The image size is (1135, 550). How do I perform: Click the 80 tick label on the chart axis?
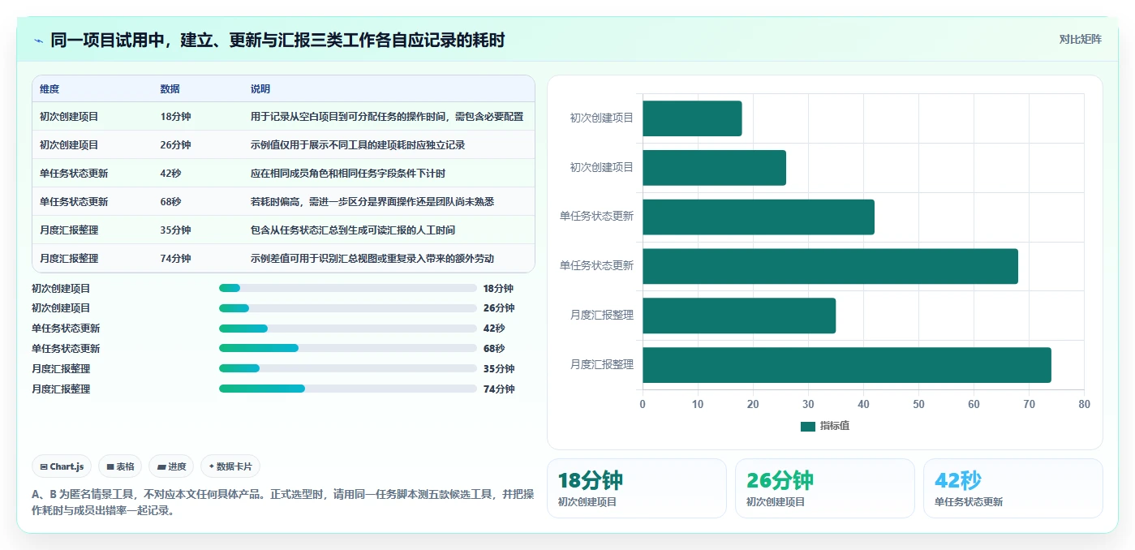point(1084,404)
